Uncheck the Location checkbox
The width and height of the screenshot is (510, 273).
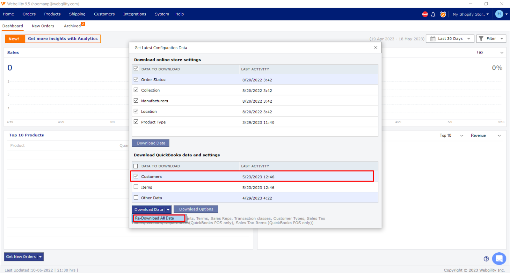click(x=136, y=111)
